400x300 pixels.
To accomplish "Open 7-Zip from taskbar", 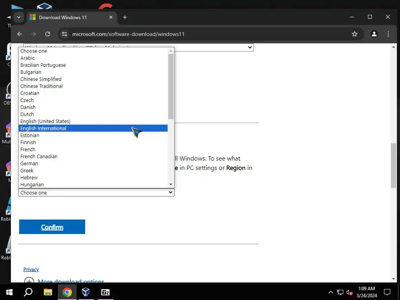I will click(x=105, y=292).
